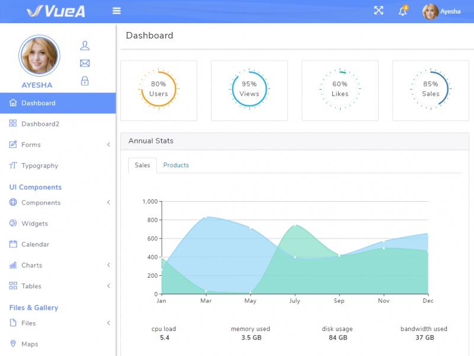474x356 pixels.
Task: Open Widgets from the sidebar icon
Action: 13,223
